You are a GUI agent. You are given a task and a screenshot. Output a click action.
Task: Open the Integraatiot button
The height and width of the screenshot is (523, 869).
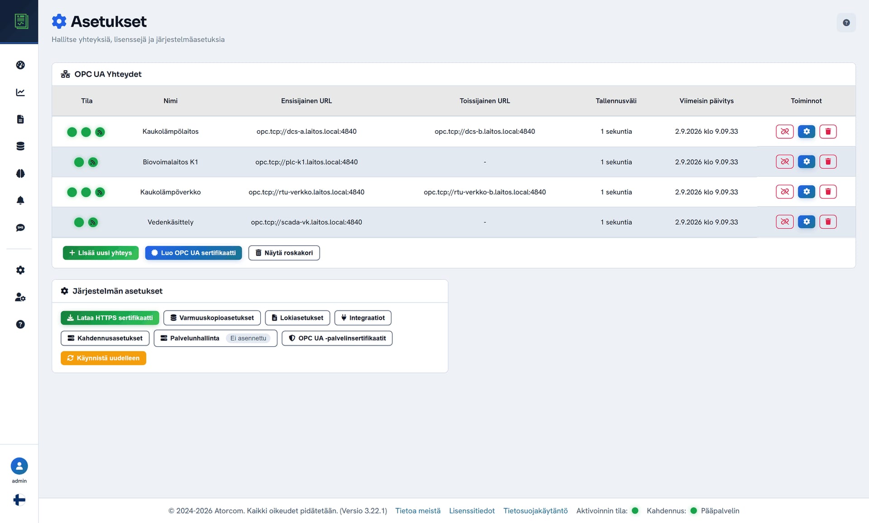(363, 318)
